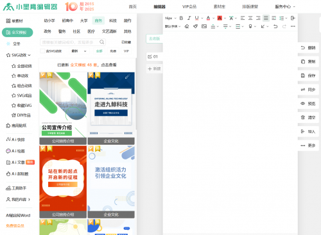Select justify alignment icon
Viewport: 321px width, 235px height.
tap(266, 18)
